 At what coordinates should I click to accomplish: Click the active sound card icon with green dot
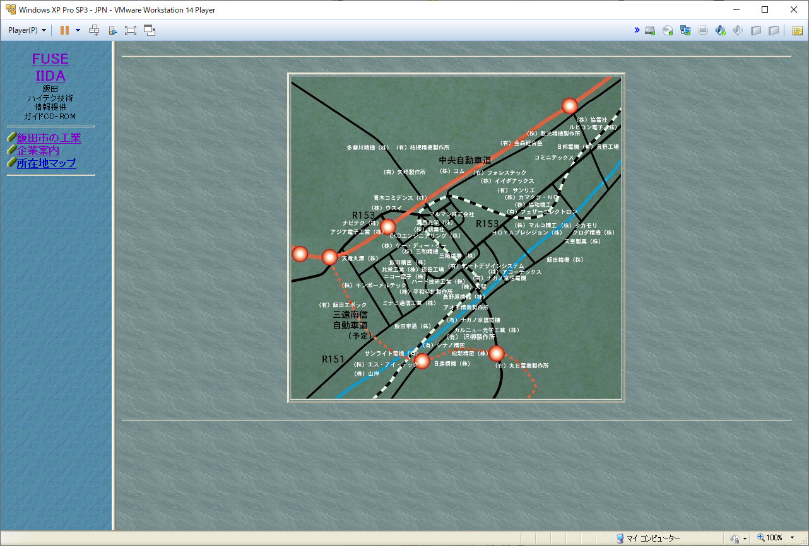(x=721, y=30)
